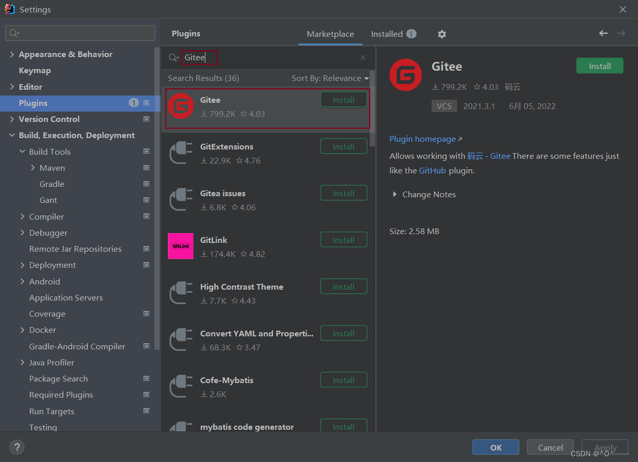Click project-level icon beside Maven
This screenshot has width=638, height=462.
pyautogui.click(x=146, y=168)
